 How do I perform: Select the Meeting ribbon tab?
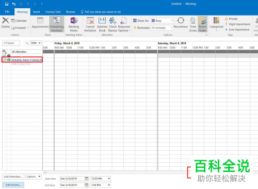tap(22, 12)
